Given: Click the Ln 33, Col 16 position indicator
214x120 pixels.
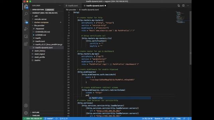Looking at the screenshot, I should tap(147, 119).
